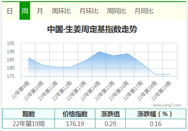Click the chart title 中国·生姜周定基指数走势
Screen dimensions: 188x131
[x=92, y=29]
